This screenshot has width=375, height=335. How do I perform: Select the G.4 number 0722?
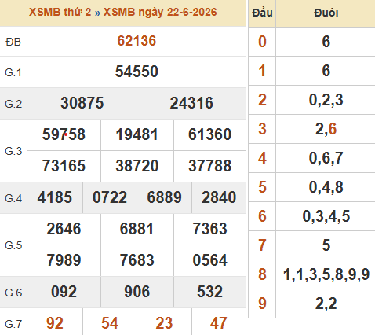coord(110,197)
